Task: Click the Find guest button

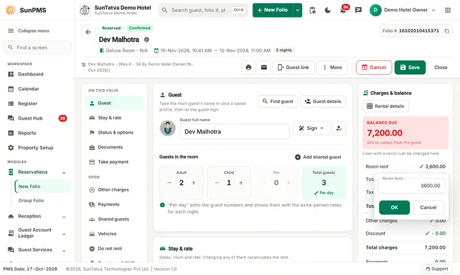Action: (x=277, y=101)
